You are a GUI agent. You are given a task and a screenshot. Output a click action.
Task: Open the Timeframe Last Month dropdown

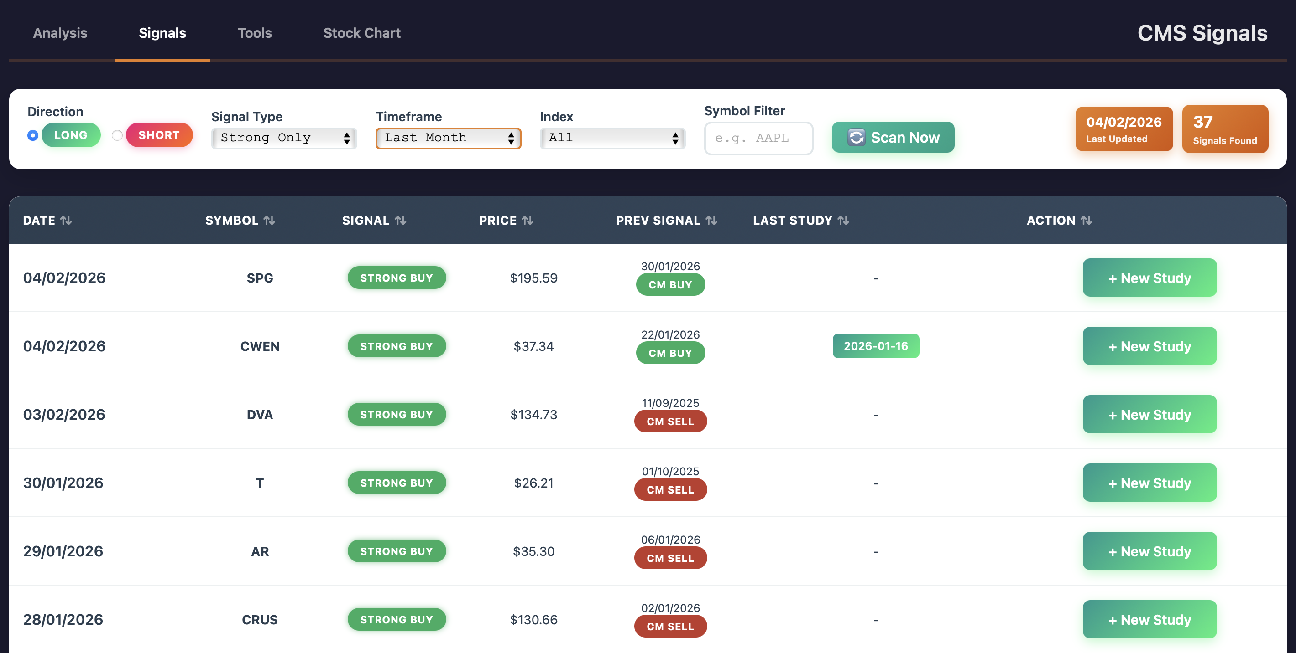tap(448, 138)
